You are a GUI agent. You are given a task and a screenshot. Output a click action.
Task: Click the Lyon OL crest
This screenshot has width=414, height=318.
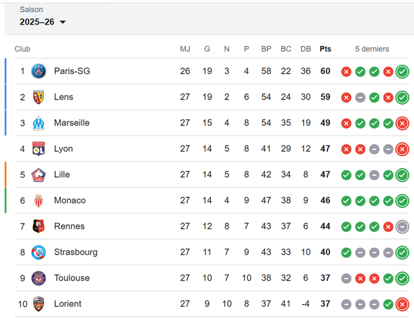point(39,149)
